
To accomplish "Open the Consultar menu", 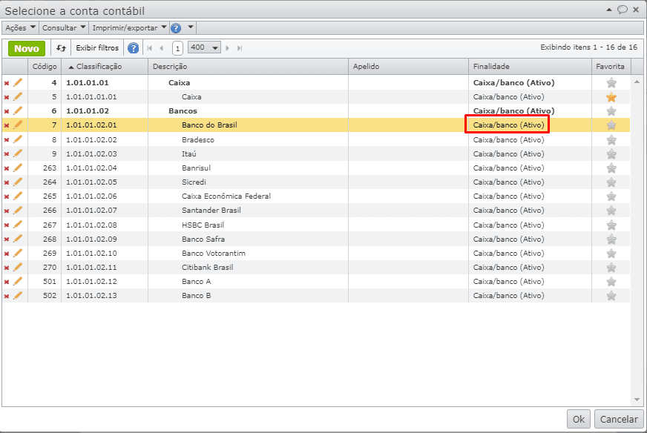I will pyautogui.click(x=64, y=27).
